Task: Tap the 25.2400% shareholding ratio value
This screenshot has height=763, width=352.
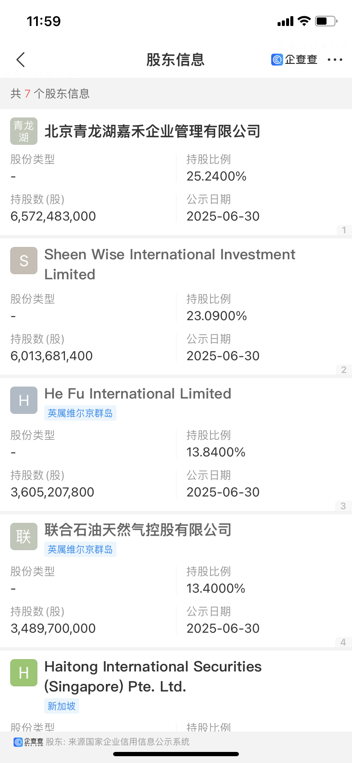Action: [x=216, y=176]
